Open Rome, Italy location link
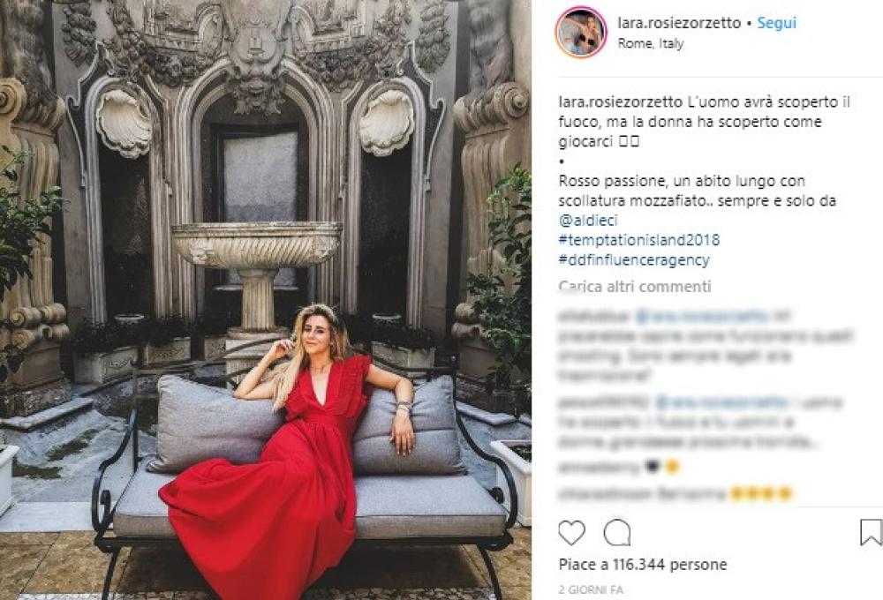Image resolution: width=883 pixels, height=600 pixels. [x=651, y=43]
